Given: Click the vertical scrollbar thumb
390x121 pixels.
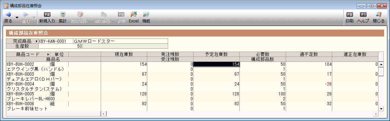Looking at the screenshot, I should point(381,72).
